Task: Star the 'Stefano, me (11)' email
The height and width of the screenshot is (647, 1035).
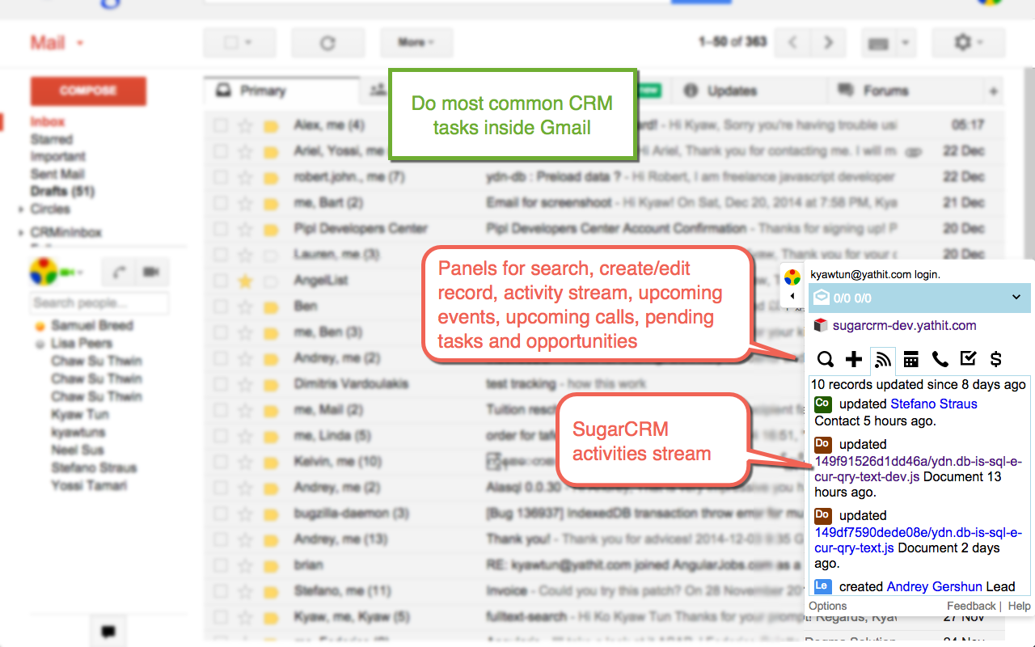Action: (245, 591)
